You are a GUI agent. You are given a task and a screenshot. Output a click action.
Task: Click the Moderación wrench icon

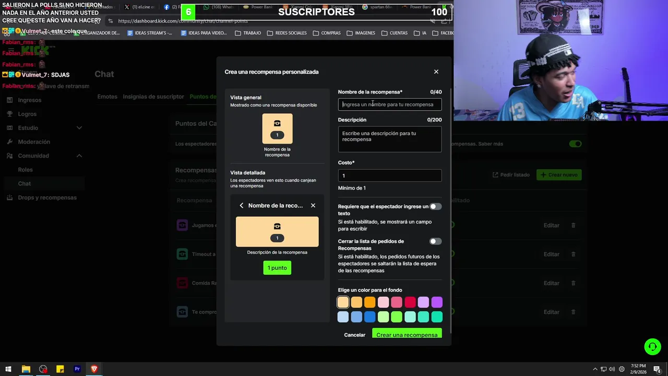[x=10, y=142]
